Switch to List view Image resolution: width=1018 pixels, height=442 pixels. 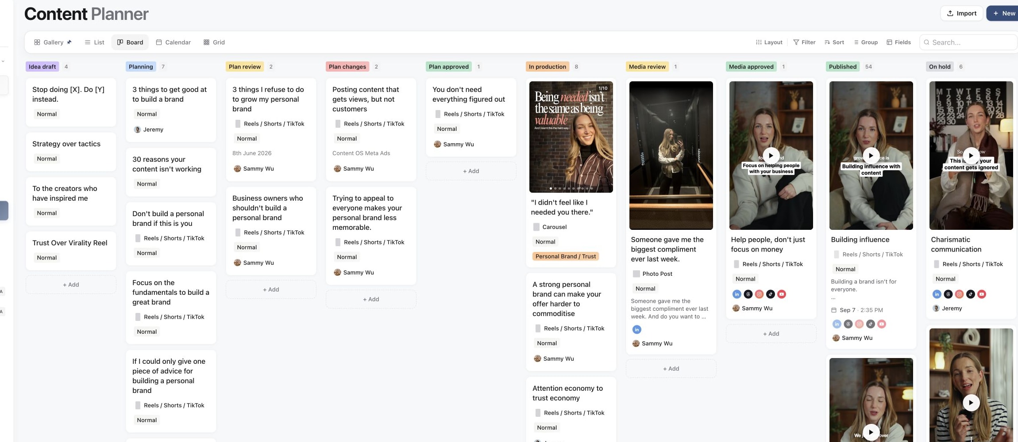(x=95, y=42)
